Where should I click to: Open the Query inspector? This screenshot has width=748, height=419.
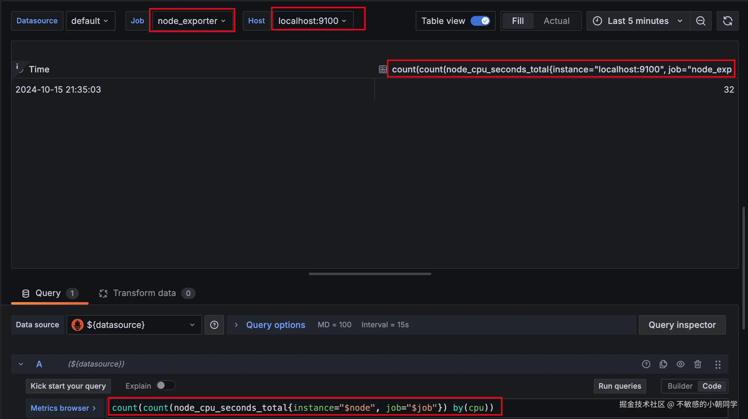point(682,325)
